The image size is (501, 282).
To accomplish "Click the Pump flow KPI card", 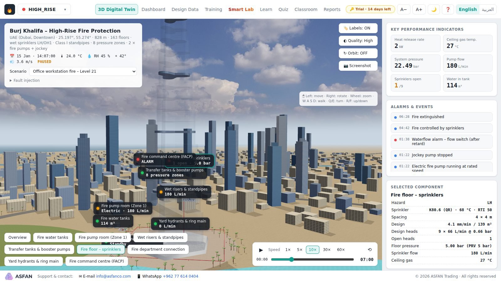I will (x=467, y=63).
